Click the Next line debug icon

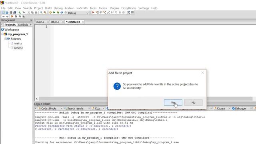[101, 12]
